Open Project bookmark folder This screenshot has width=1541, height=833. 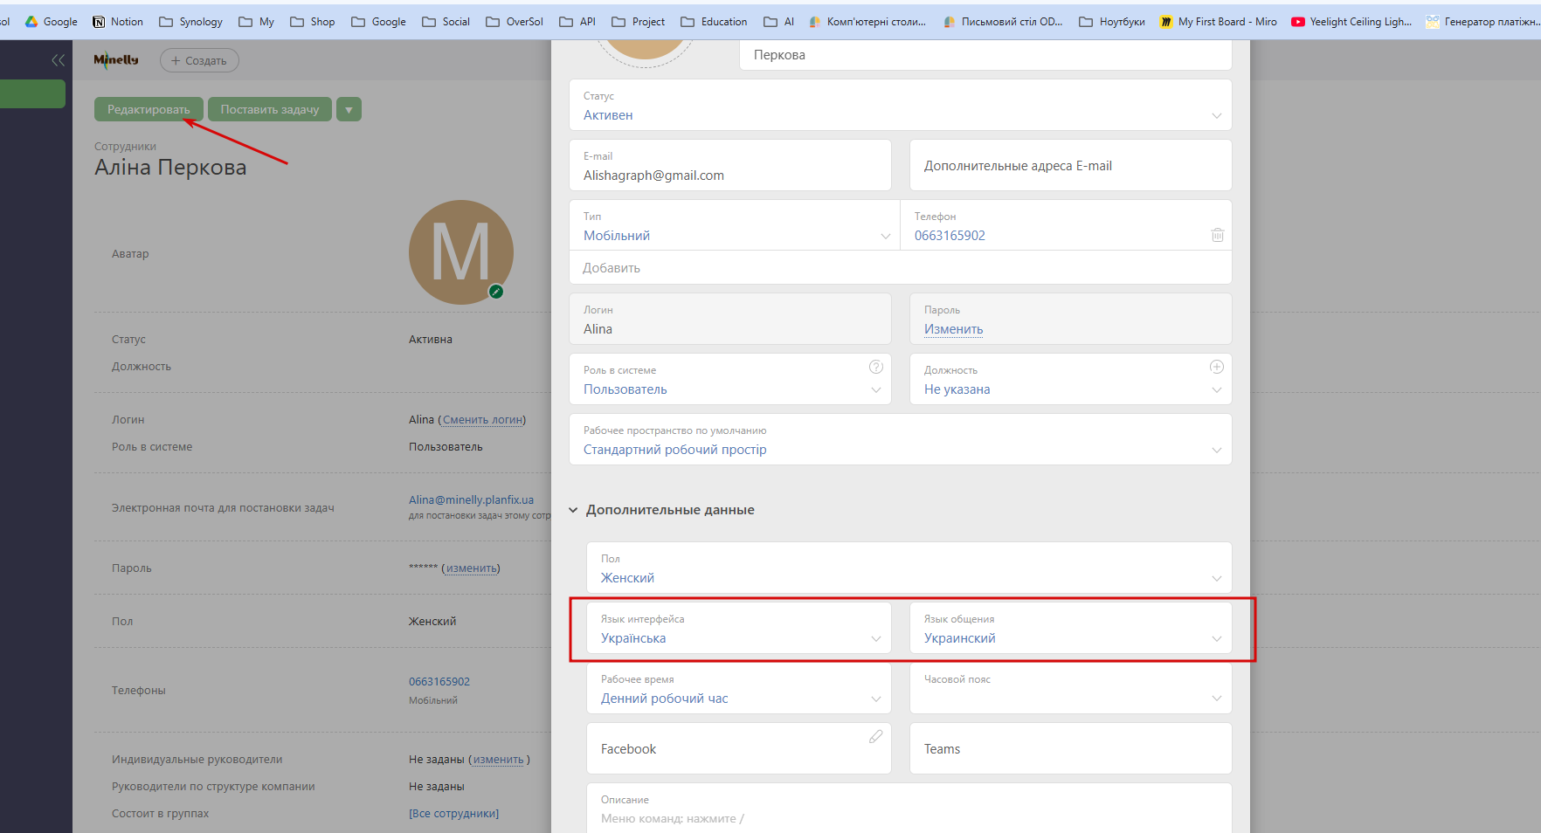(639, 22)
